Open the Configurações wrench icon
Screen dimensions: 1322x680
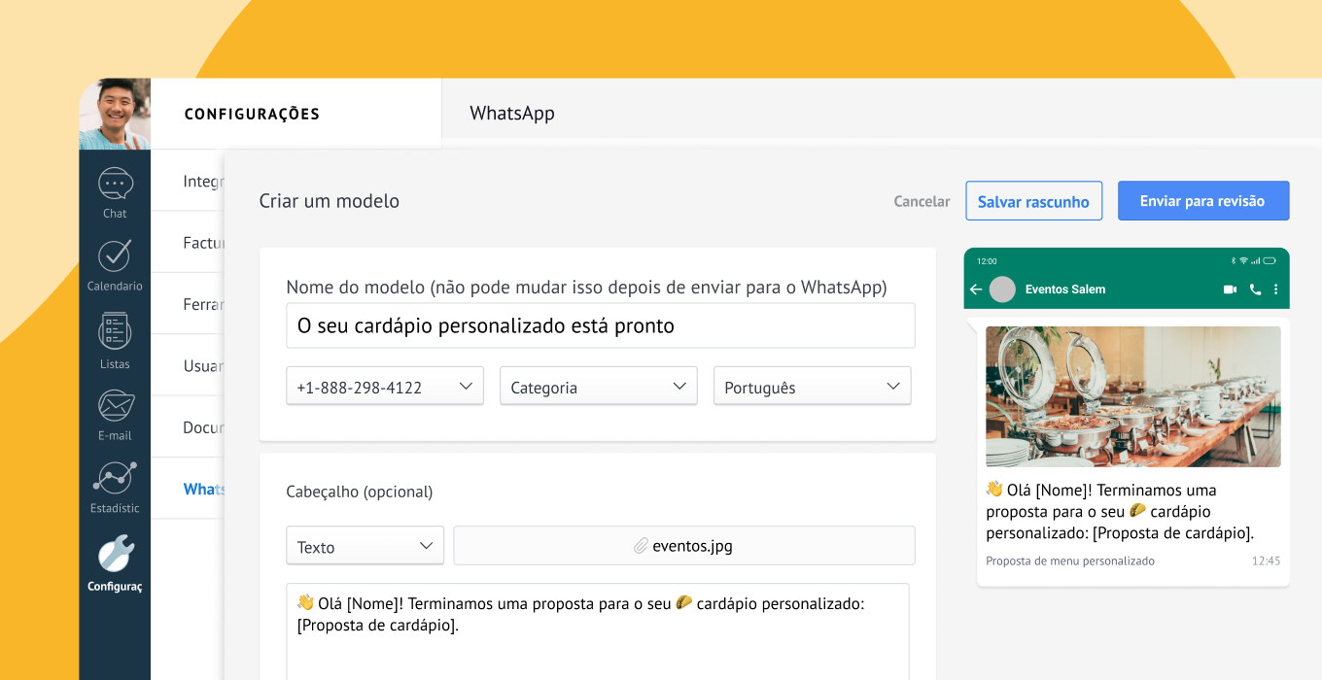(x=115, y=553)
